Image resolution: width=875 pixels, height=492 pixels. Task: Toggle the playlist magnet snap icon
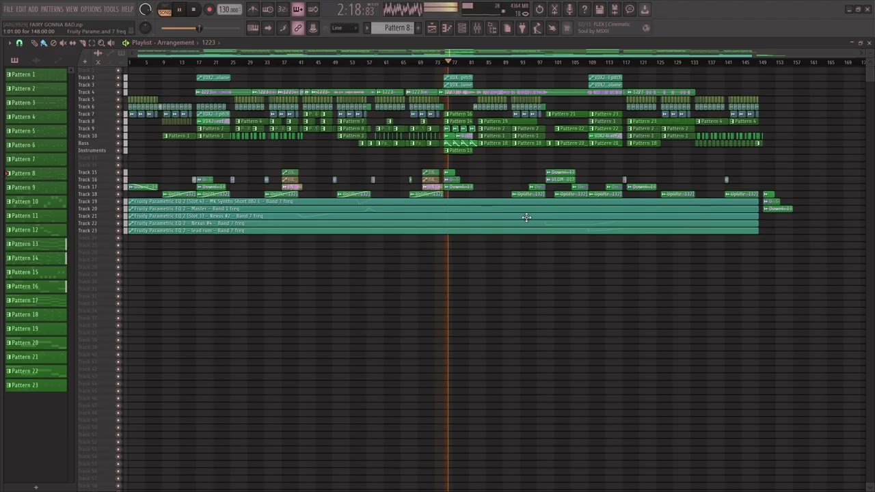click(19, 43)
